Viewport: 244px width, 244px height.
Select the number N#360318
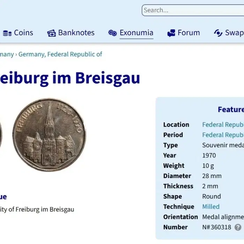(217, 227)
